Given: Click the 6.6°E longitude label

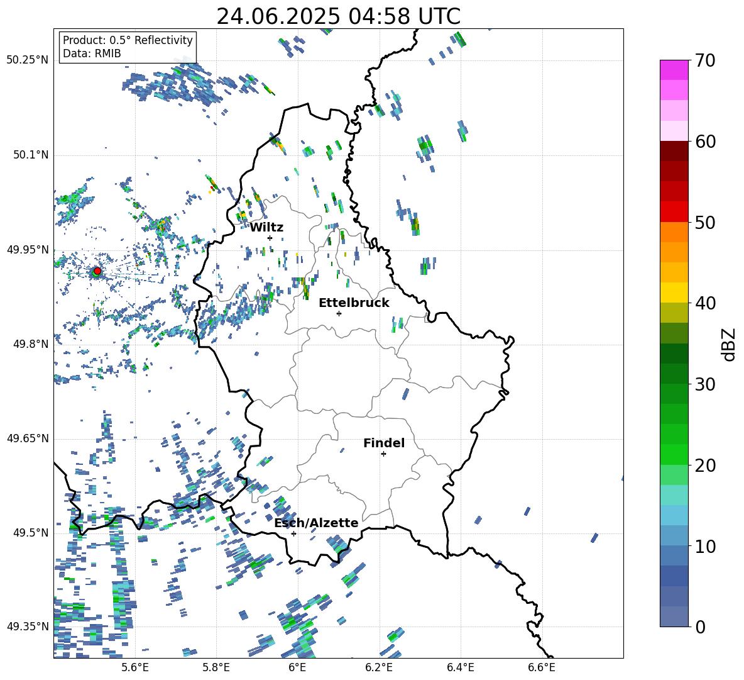Looking at the screenshot, I should point(542,667).
